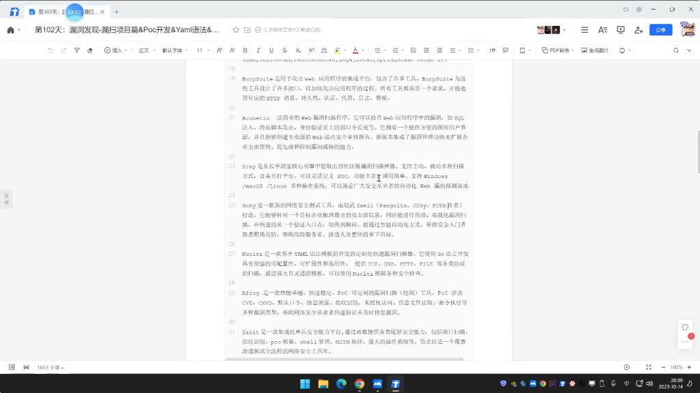Image resolution: width=700 pixels, height=393 pixels.
Task: Open the document operations hamburger menu
Action: (x=584, y=30)
